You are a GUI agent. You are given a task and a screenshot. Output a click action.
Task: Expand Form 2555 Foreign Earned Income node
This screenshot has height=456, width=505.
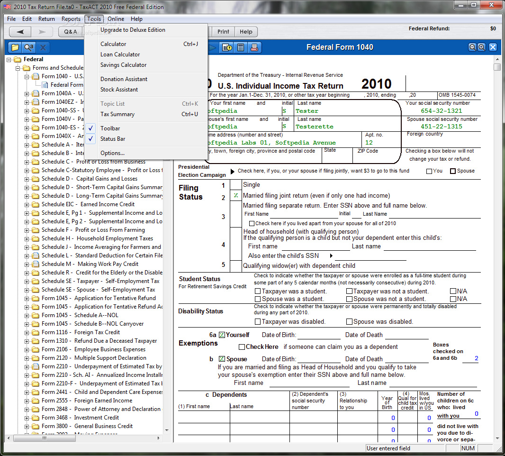pyautogui.click(x=27, y=401)
